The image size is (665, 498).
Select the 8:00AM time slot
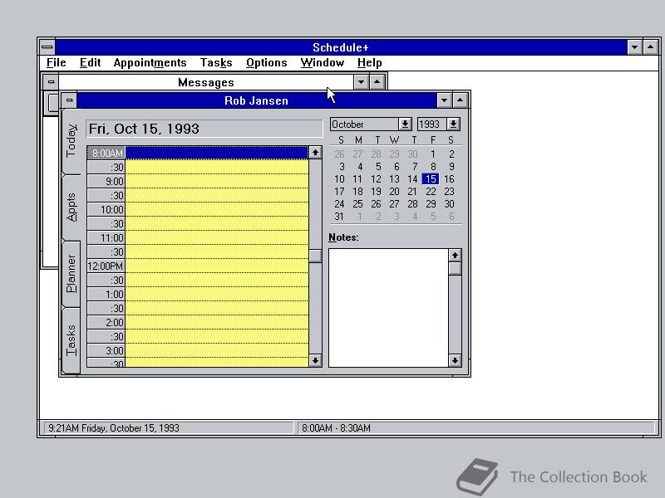[x=198, y=153]
